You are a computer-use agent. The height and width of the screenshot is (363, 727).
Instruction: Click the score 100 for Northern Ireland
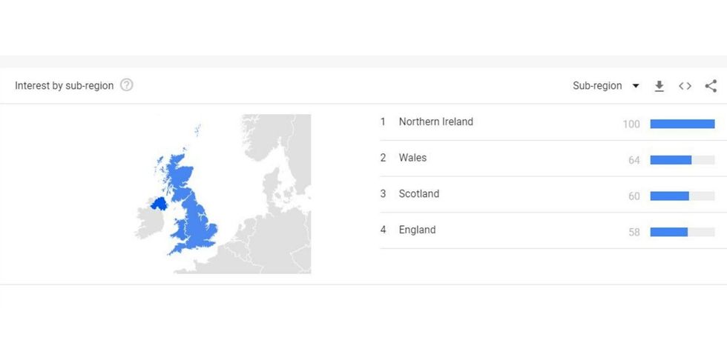pos(631,124)
